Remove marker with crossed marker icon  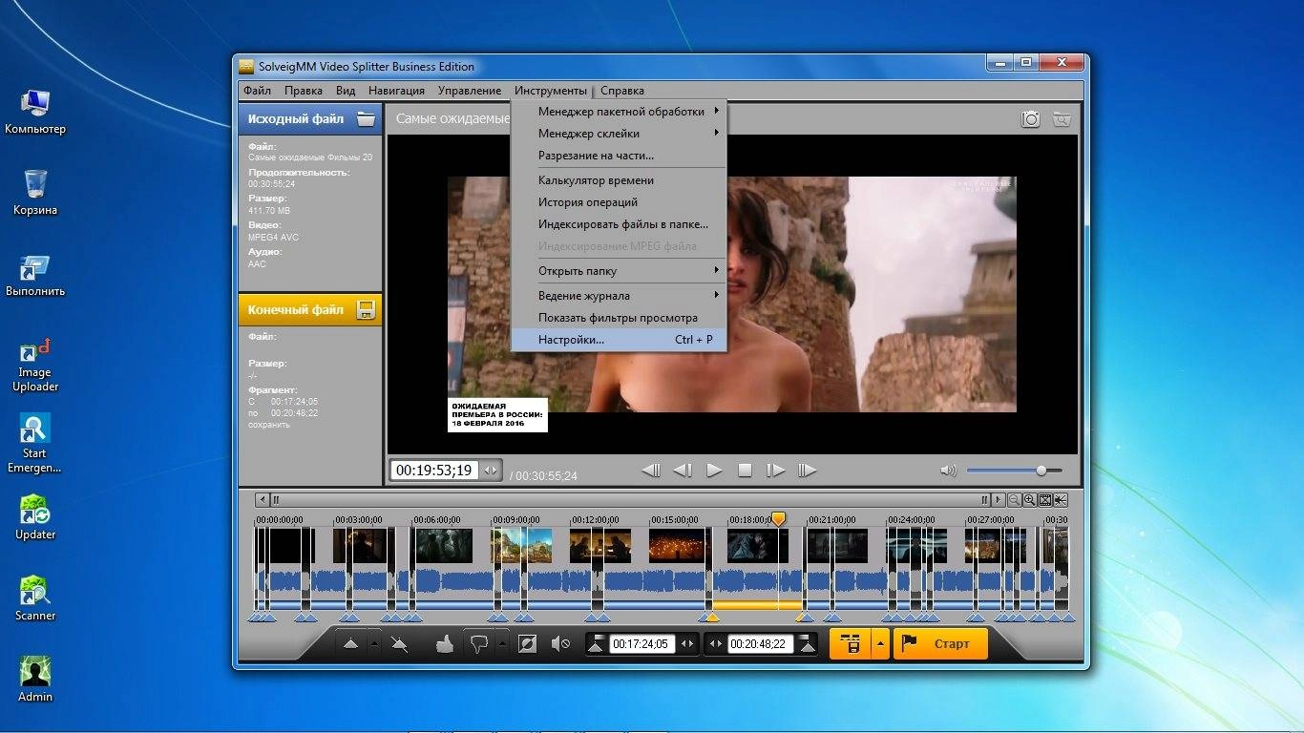pos(399,644)
